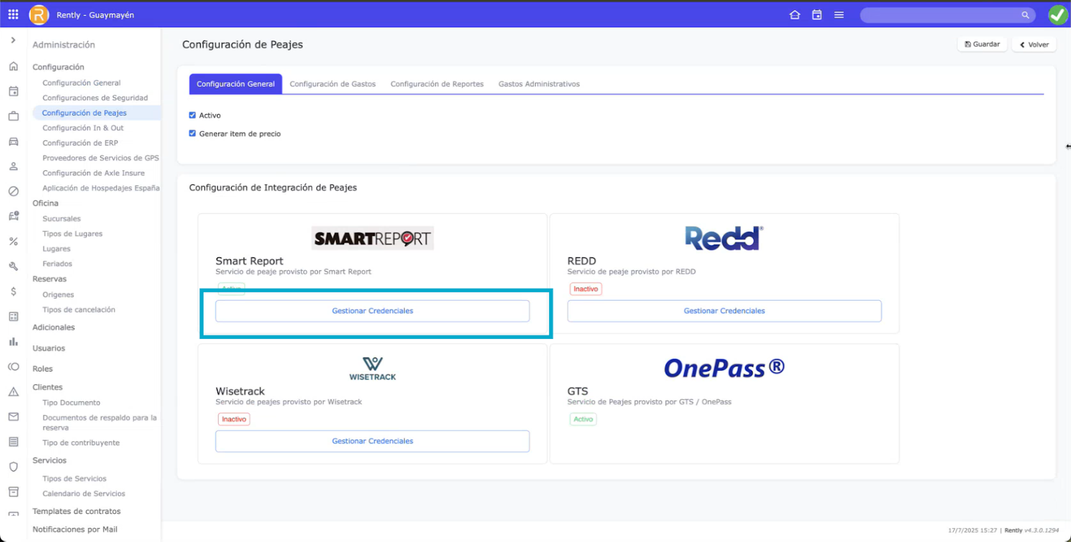The height and width of the screenshot is (542, 1071).
Task: Open the apps grid launcher
Action: 13,14
